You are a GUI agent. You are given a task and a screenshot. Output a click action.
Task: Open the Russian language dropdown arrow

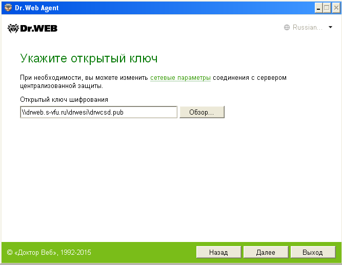(330, 27)
